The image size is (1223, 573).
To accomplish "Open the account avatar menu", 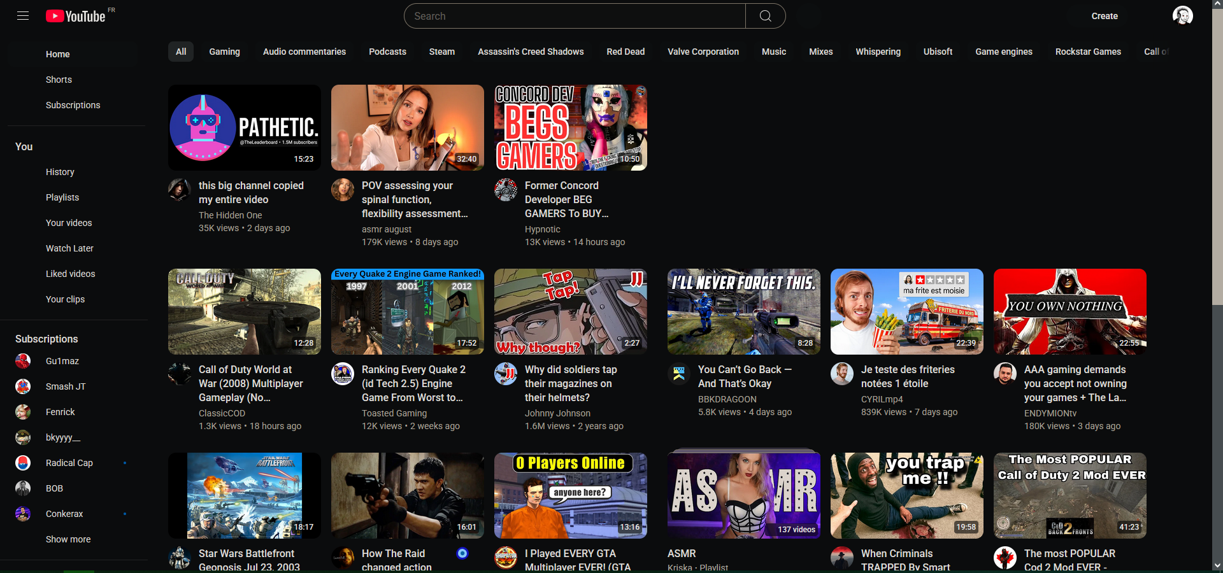I will click(x=1183, y=16).
